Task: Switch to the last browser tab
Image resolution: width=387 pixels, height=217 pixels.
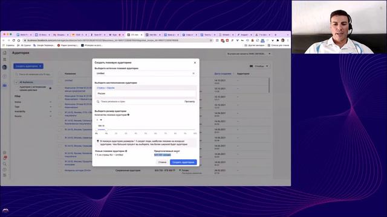Action: click(263, 35)
